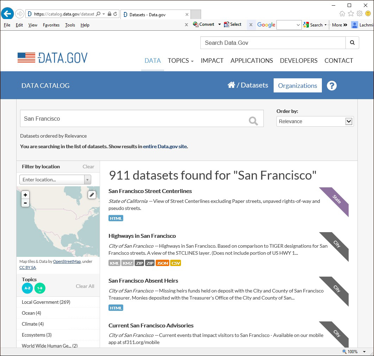The width and height of the screenshot is (374, 356).
Task: Click the San Francisco dataset search field
Action: [x=142, y=119]
